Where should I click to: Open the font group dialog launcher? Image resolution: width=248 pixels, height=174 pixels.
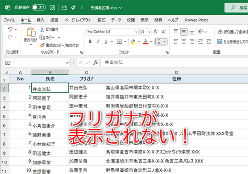click(167, 52)
